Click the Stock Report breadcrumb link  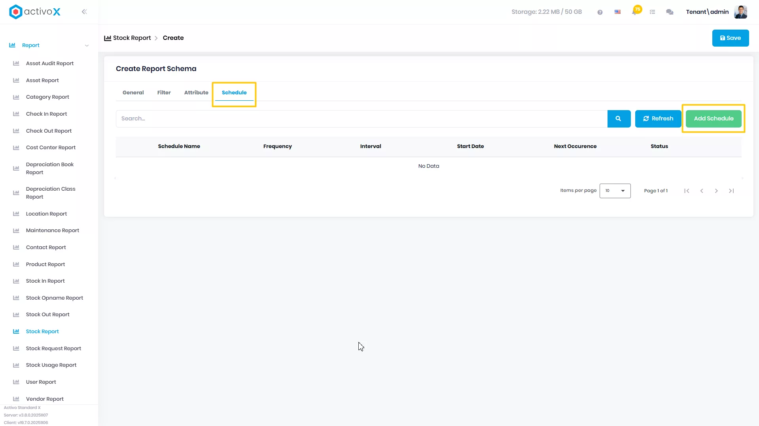[127, 38]
